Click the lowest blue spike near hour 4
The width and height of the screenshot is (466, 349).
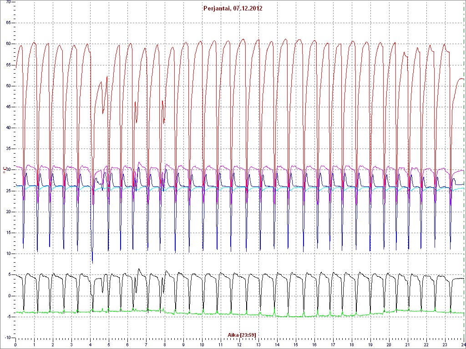click(x=92, y=262)
